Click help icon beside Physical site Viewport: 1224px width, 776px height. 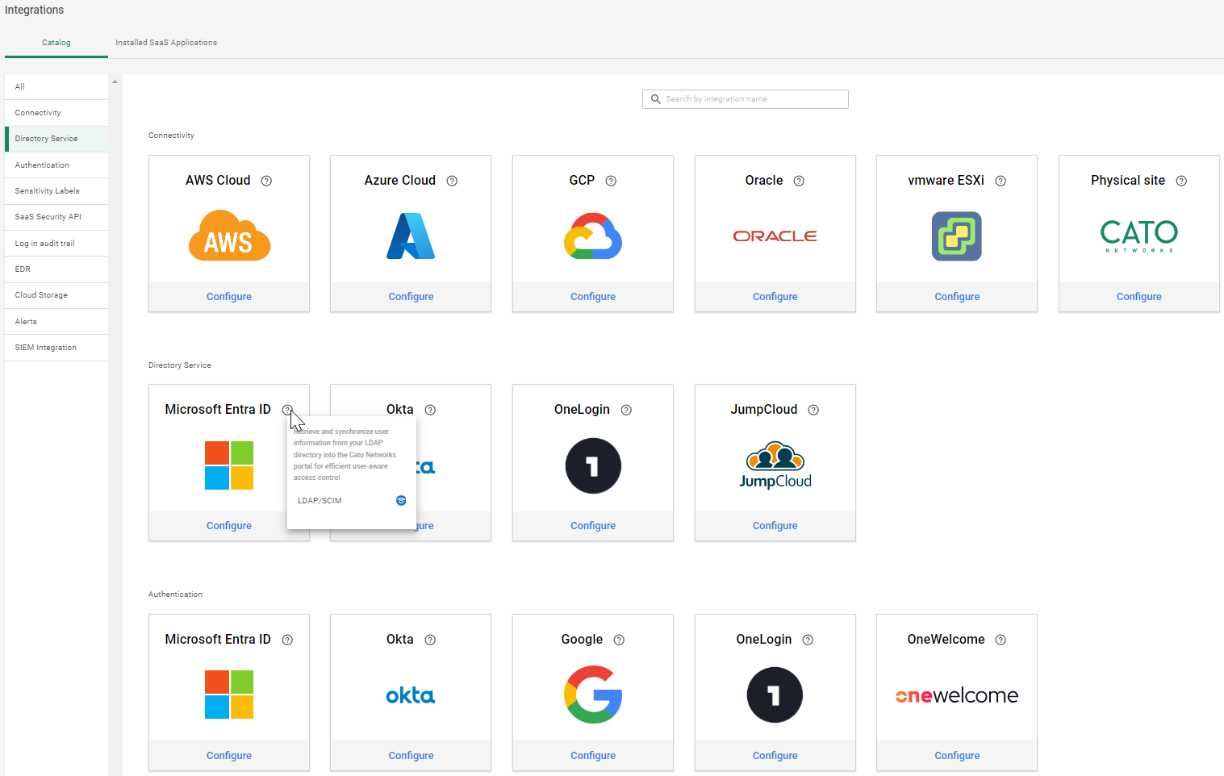[x=1181, y=181]
